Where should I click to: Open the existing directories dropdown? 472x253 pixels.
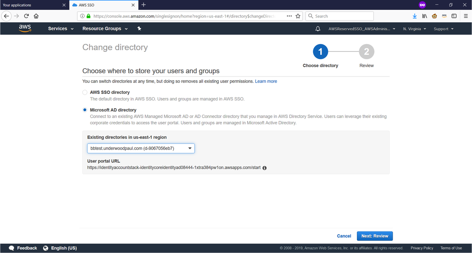[141, 148]
